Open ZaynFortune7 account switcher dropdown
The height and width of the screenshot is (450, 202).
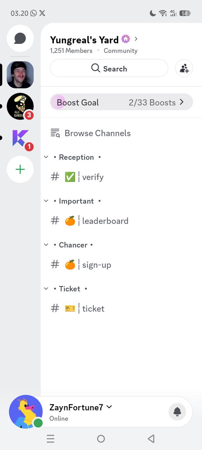109,407
